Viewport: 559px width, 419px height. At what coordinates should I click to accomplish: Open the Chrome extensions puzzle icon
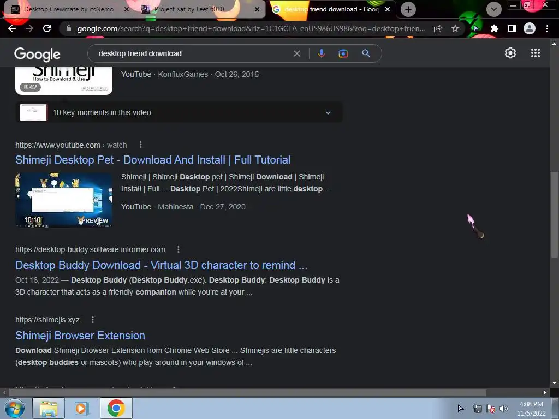click(494, 28)
